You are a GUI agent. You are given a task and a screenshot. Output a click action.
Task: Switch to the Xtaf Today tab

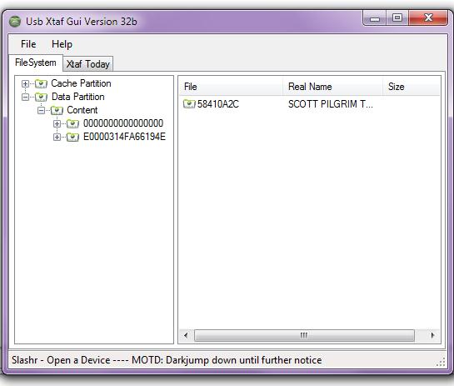click(x=88, y=64)
